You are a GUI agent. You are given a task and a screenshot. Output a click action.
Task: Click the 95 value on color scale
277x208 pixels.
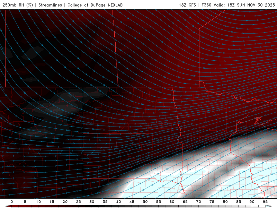coord(265,202)
